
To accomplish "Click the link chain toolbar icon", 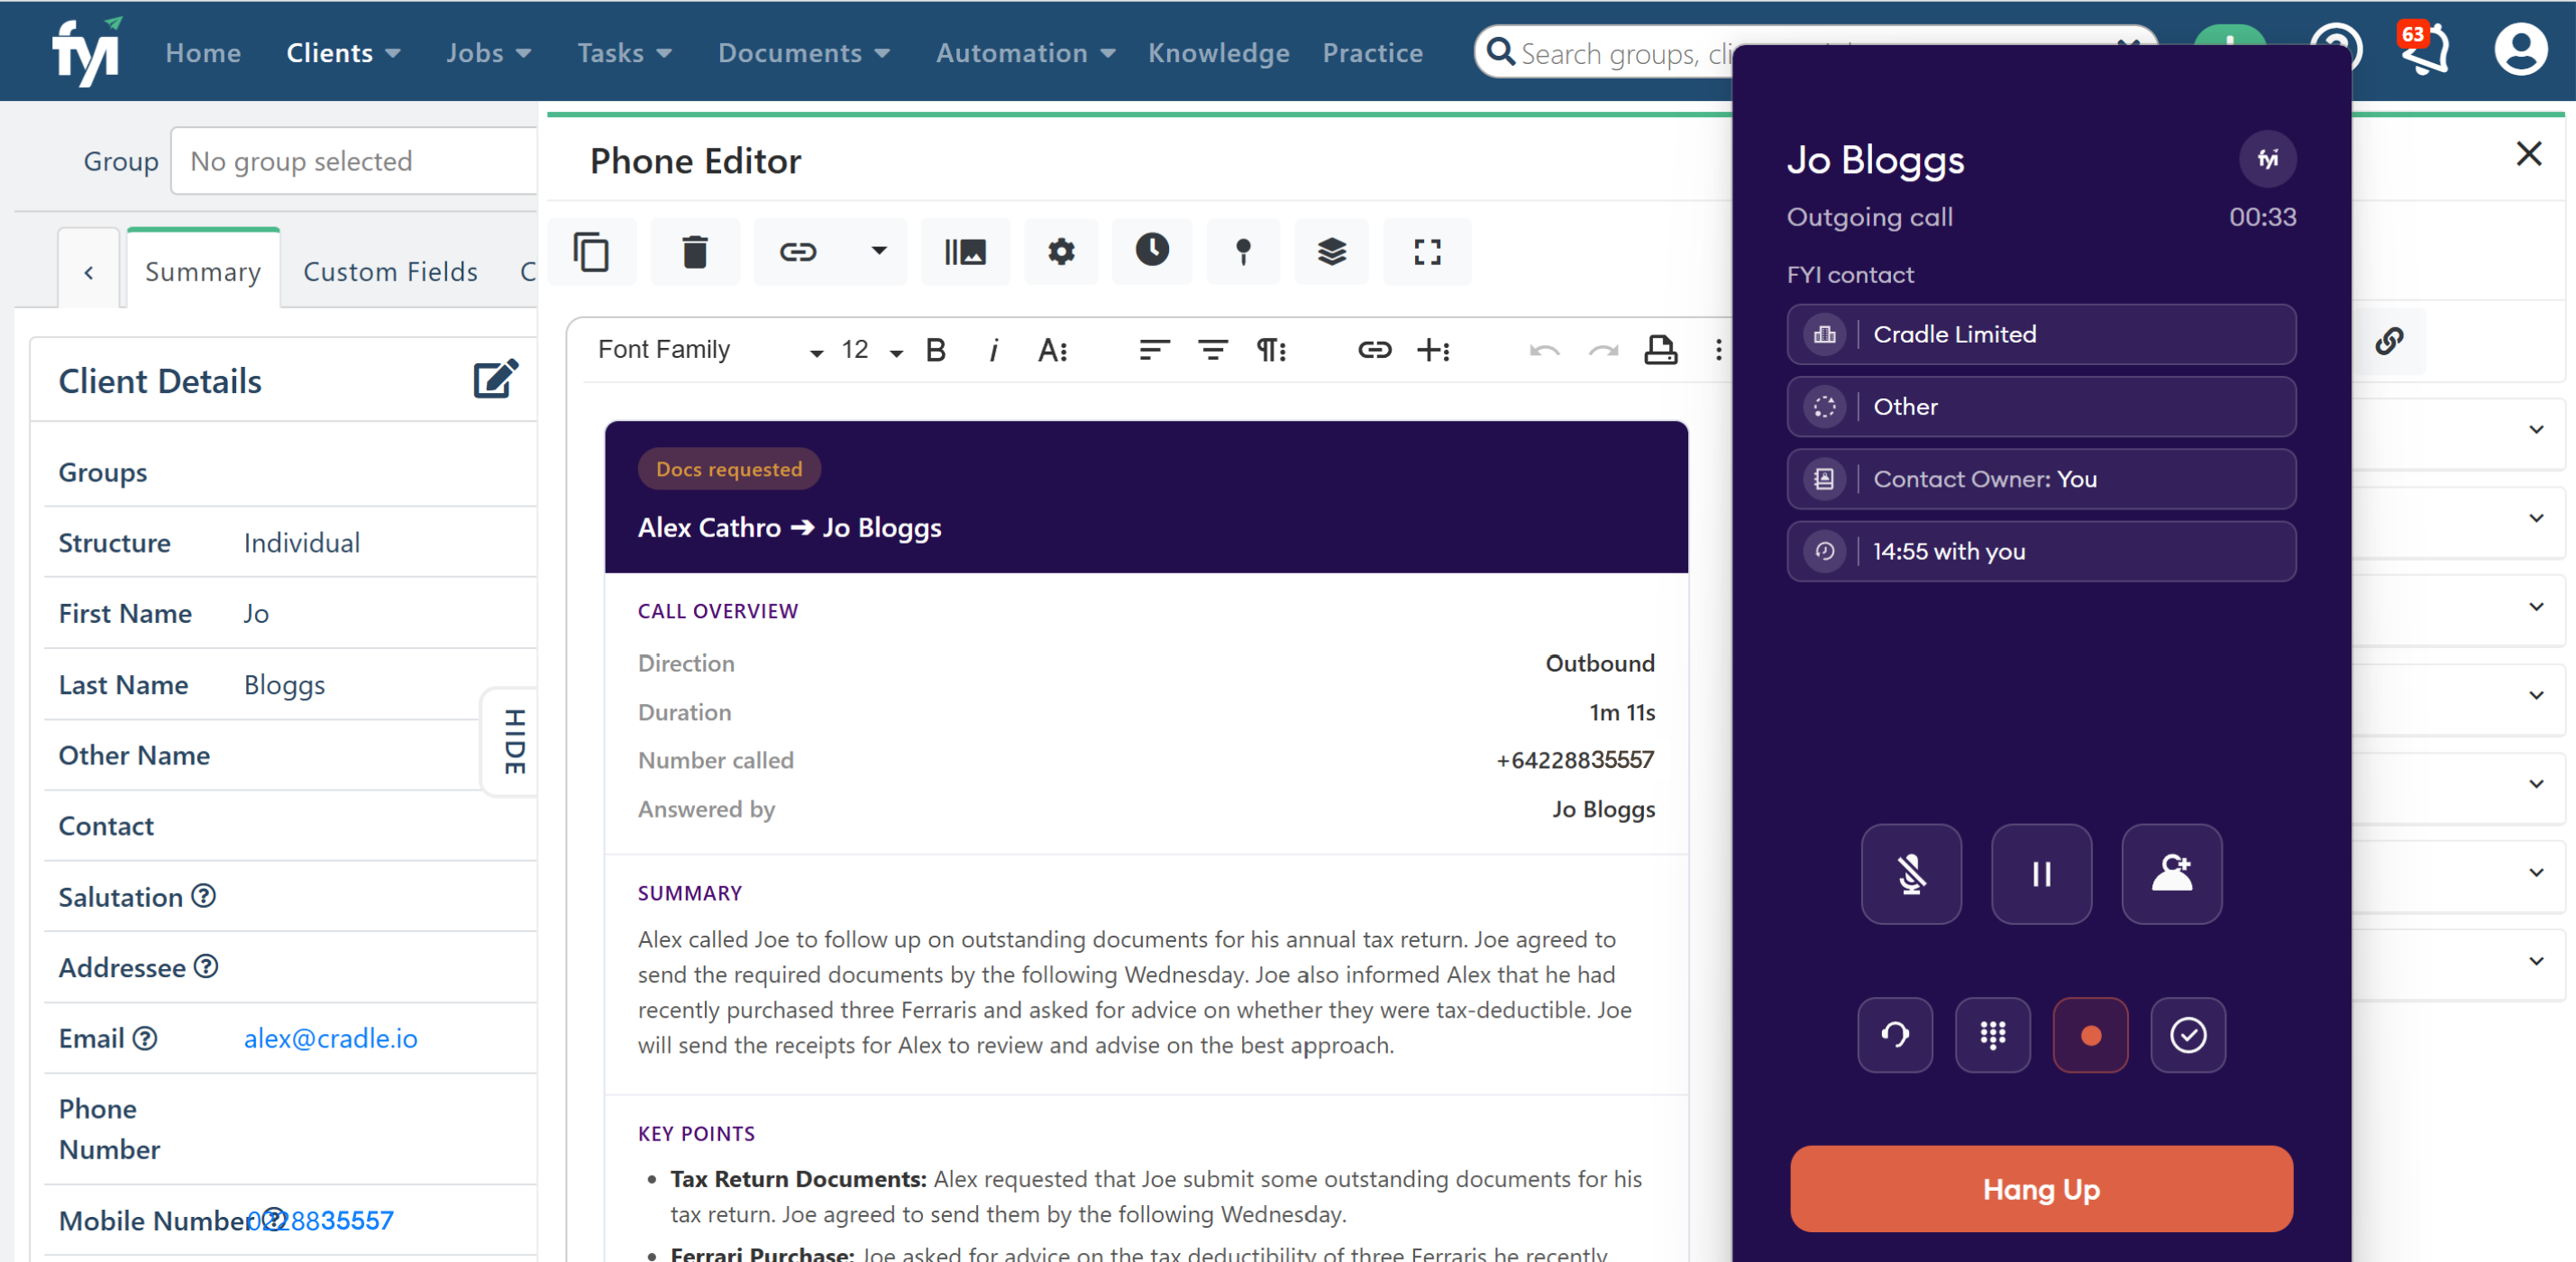I will click(798, 252).
